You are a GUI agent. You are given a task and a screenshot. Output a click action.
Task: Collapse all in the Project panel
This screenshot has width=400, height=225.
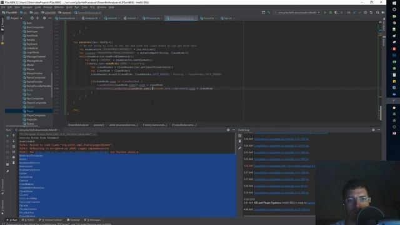[37, 18]
